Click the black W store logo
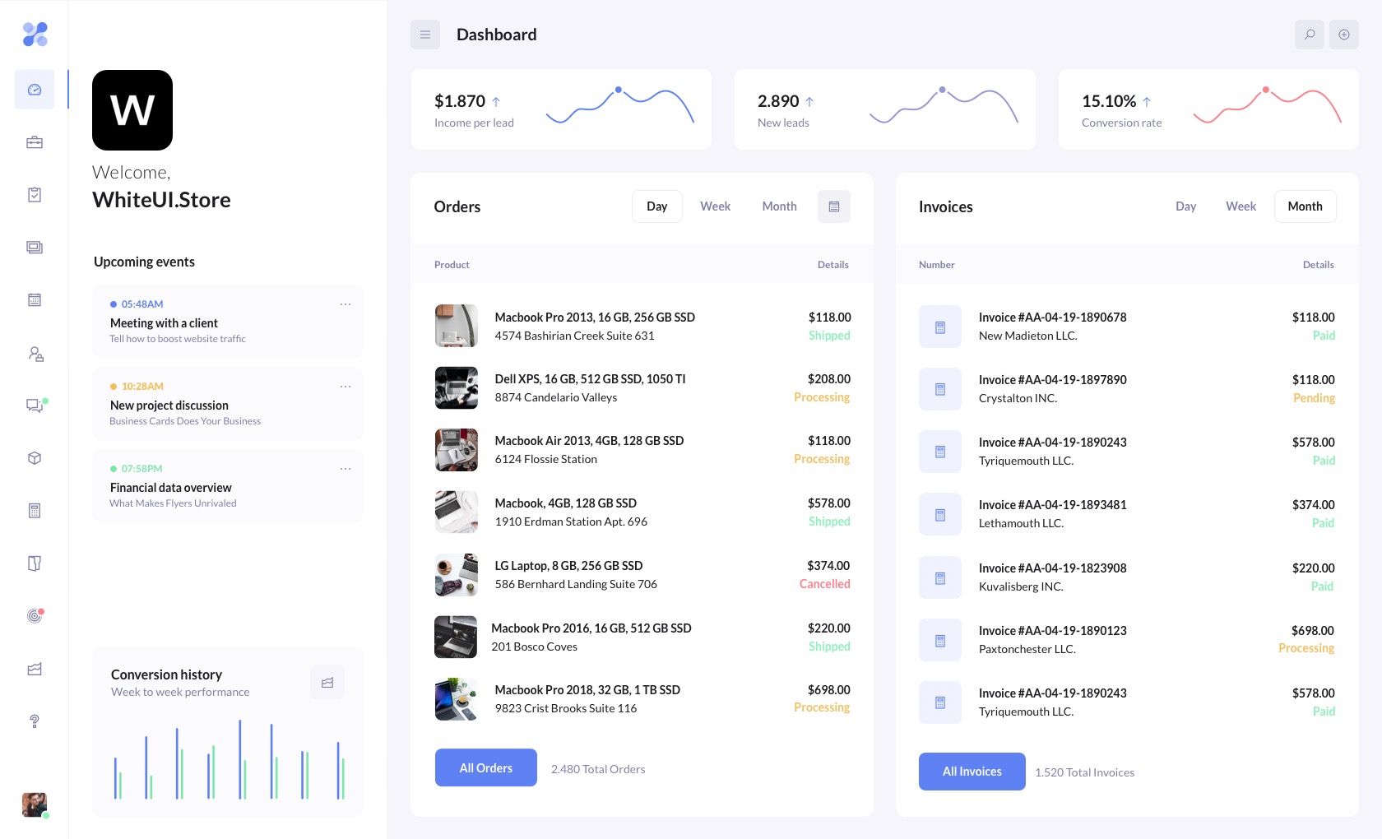 coord(132,110)
